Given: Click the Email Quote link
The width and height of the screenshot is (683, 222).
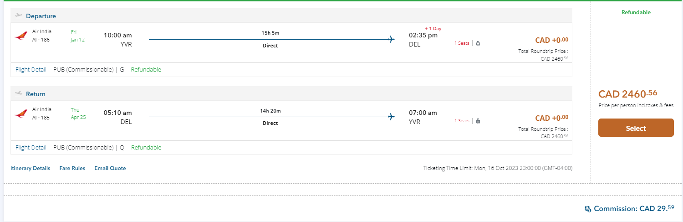Looking at the screenshot, I should [x=110, y=168].
